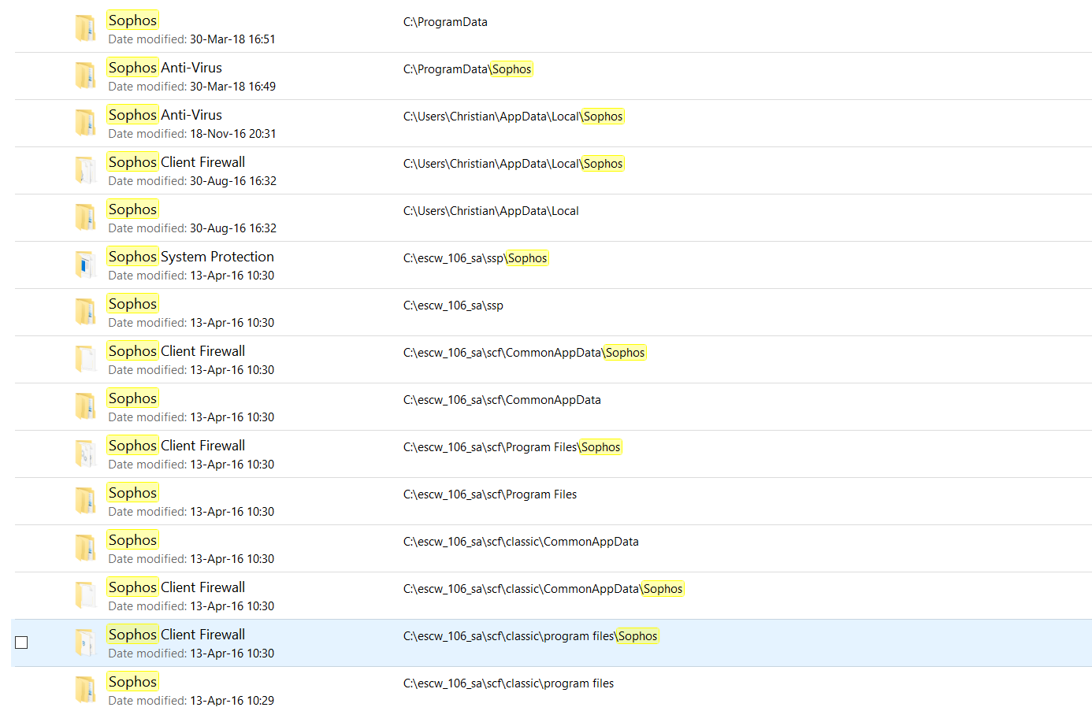Select path C:\escw_106_sa\scf\classic\program files
1092x711 pixels.
508,683
